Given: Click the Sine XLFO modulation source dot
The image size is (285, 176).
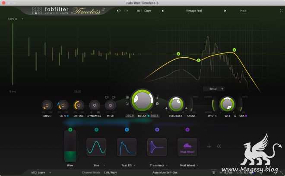Looking at the screenshot, I should (97, 130).
